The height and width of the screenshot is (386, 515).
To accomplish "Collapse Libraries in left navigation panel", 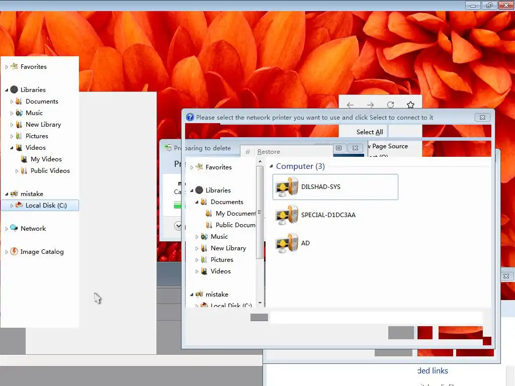I will pyautogui.click(x=7, y=89).
